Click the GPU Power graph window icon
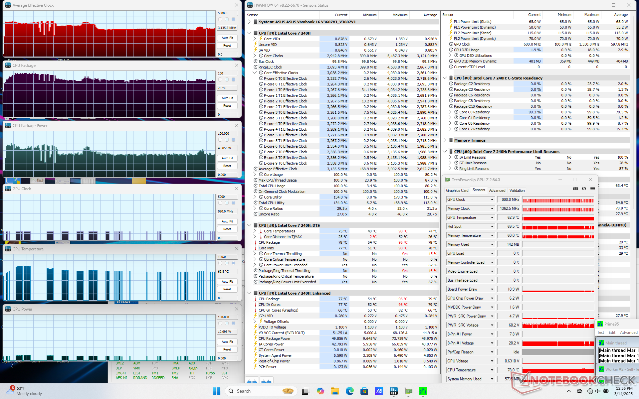Viewport: 639px width, 399px height. click(x=8, y=309)
